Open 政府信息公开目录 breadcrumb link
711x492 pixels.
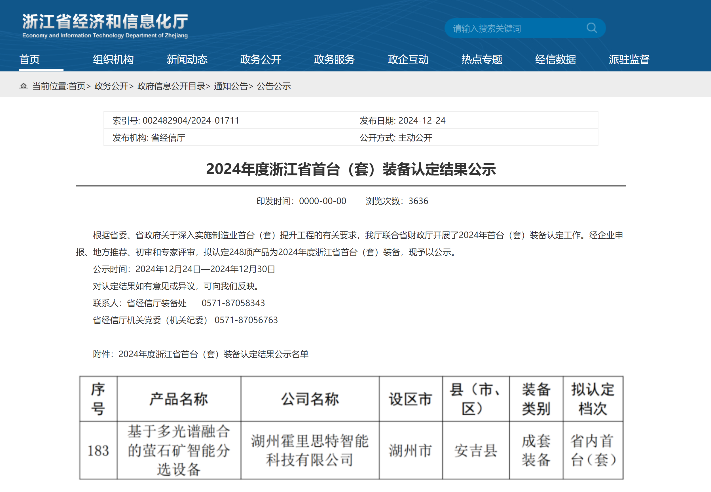[x=171, y=86]
